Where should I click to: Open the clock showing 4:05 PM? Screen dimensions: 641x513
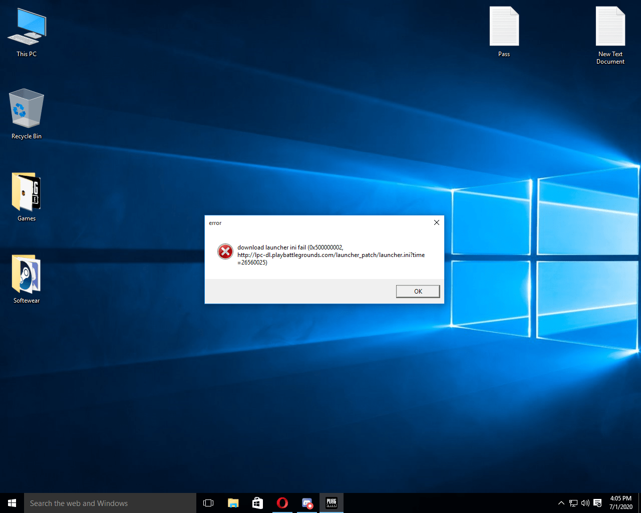click(621, 503)
